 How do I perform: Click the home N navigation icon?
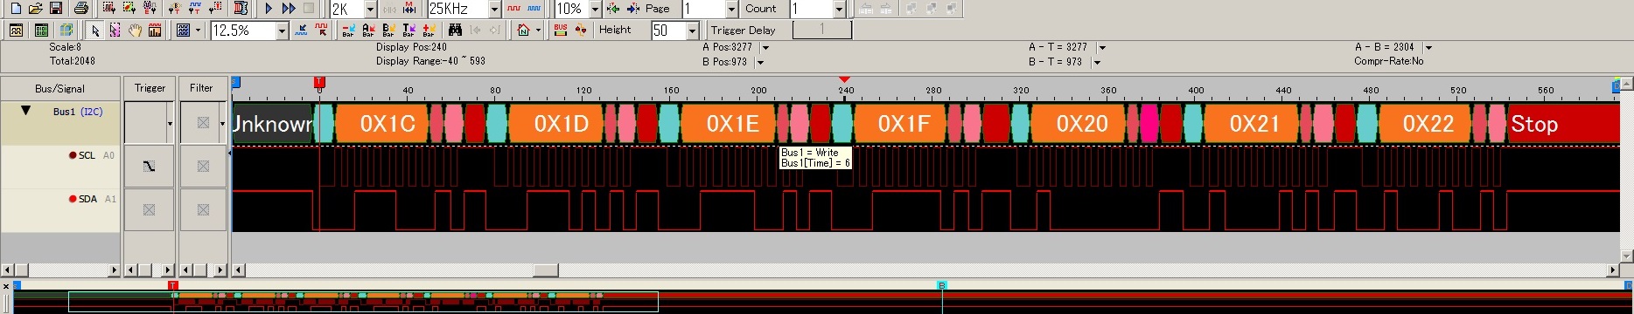click(523, 31)
